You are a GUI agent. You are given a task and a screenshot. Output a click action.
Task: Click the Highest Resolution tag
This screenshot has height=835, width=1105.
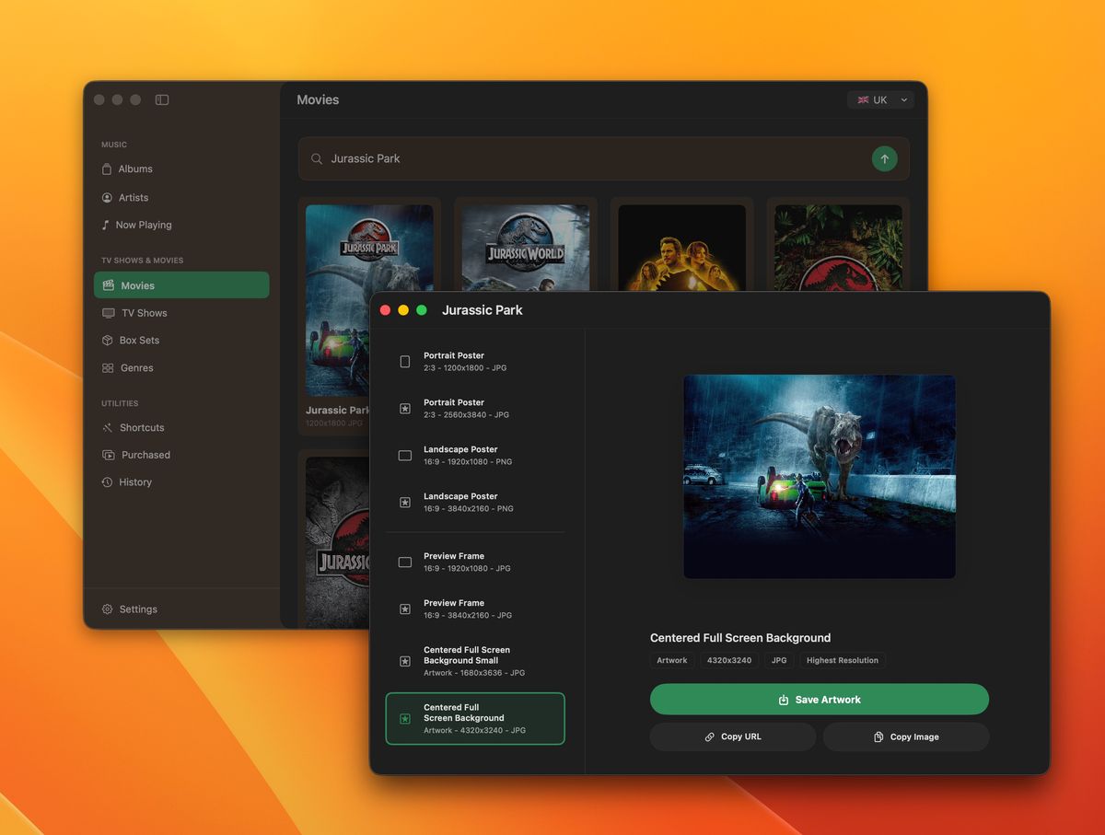[x=843, y=660]
